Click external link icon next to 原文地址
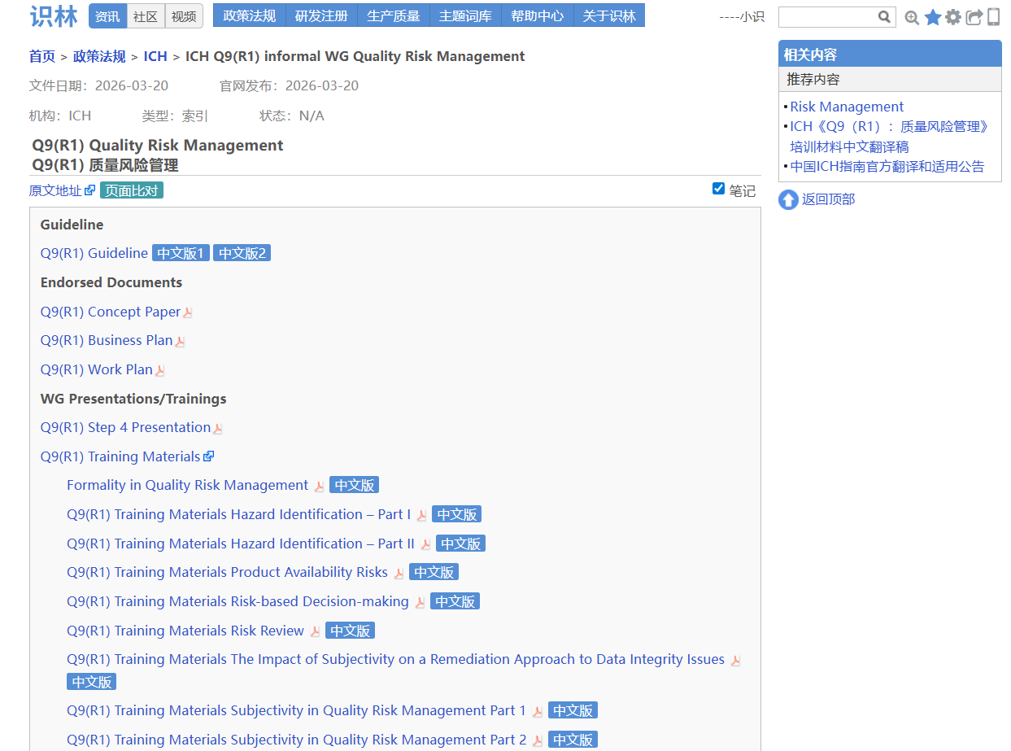 point(90,190)
